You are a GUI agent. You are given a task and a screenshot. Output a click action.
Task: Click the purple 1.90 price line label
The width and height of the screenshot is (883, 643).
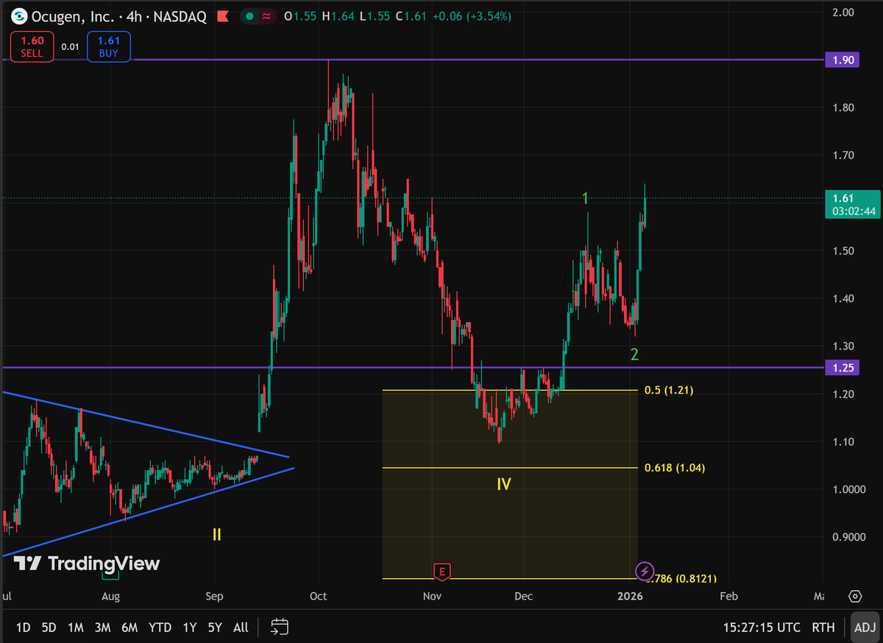point(844,60)
